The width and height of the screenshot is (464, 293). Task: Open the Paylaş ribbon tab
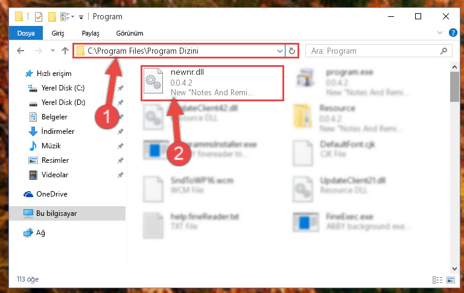coord(91,33)
